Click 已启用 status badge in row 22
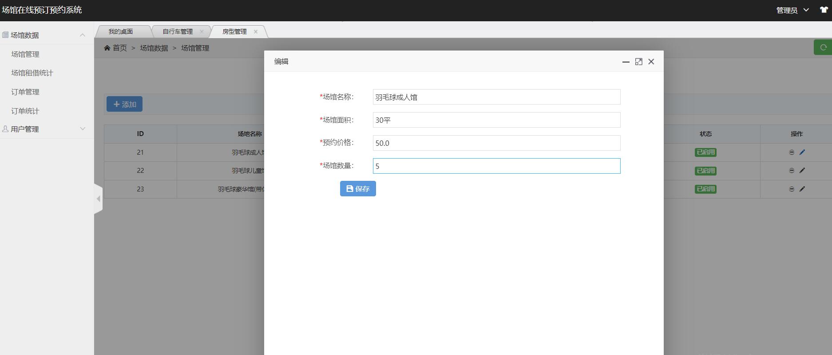The width and height of the screenshot is (832, 355). pos(705,171)
